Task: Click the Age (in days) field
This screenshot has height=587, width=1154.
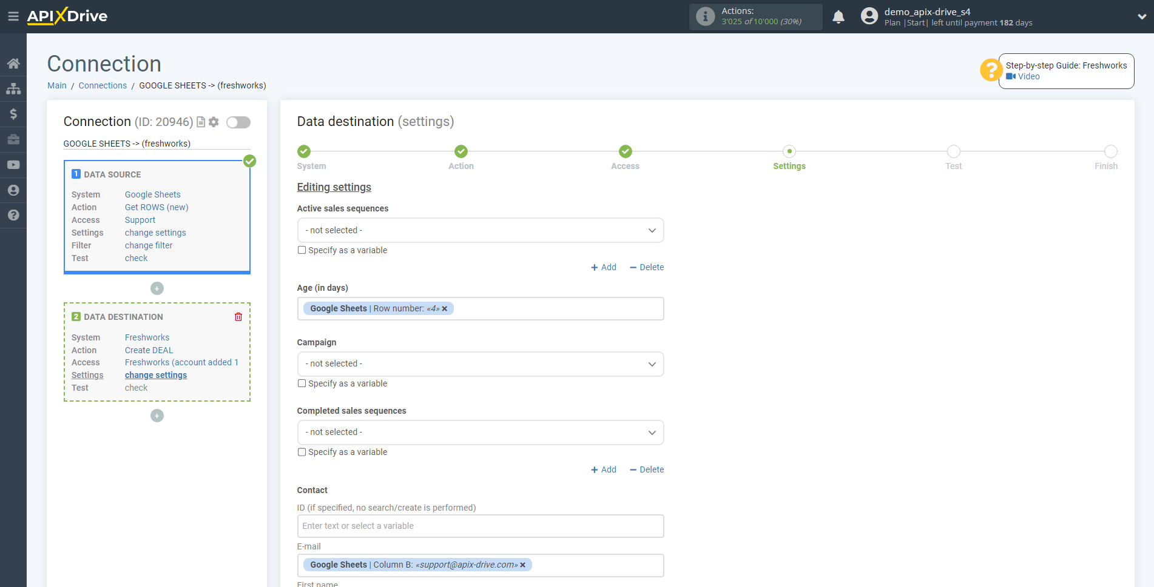Action: pos(481,309)
